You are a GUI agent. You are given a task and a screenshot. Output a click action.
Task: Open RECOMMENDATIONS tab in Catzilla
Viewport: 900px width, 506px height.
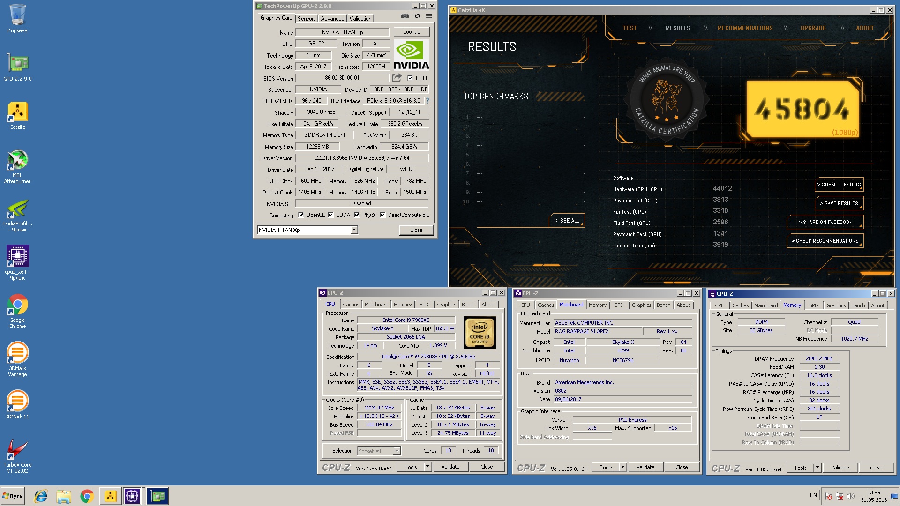tap(745, 28)
